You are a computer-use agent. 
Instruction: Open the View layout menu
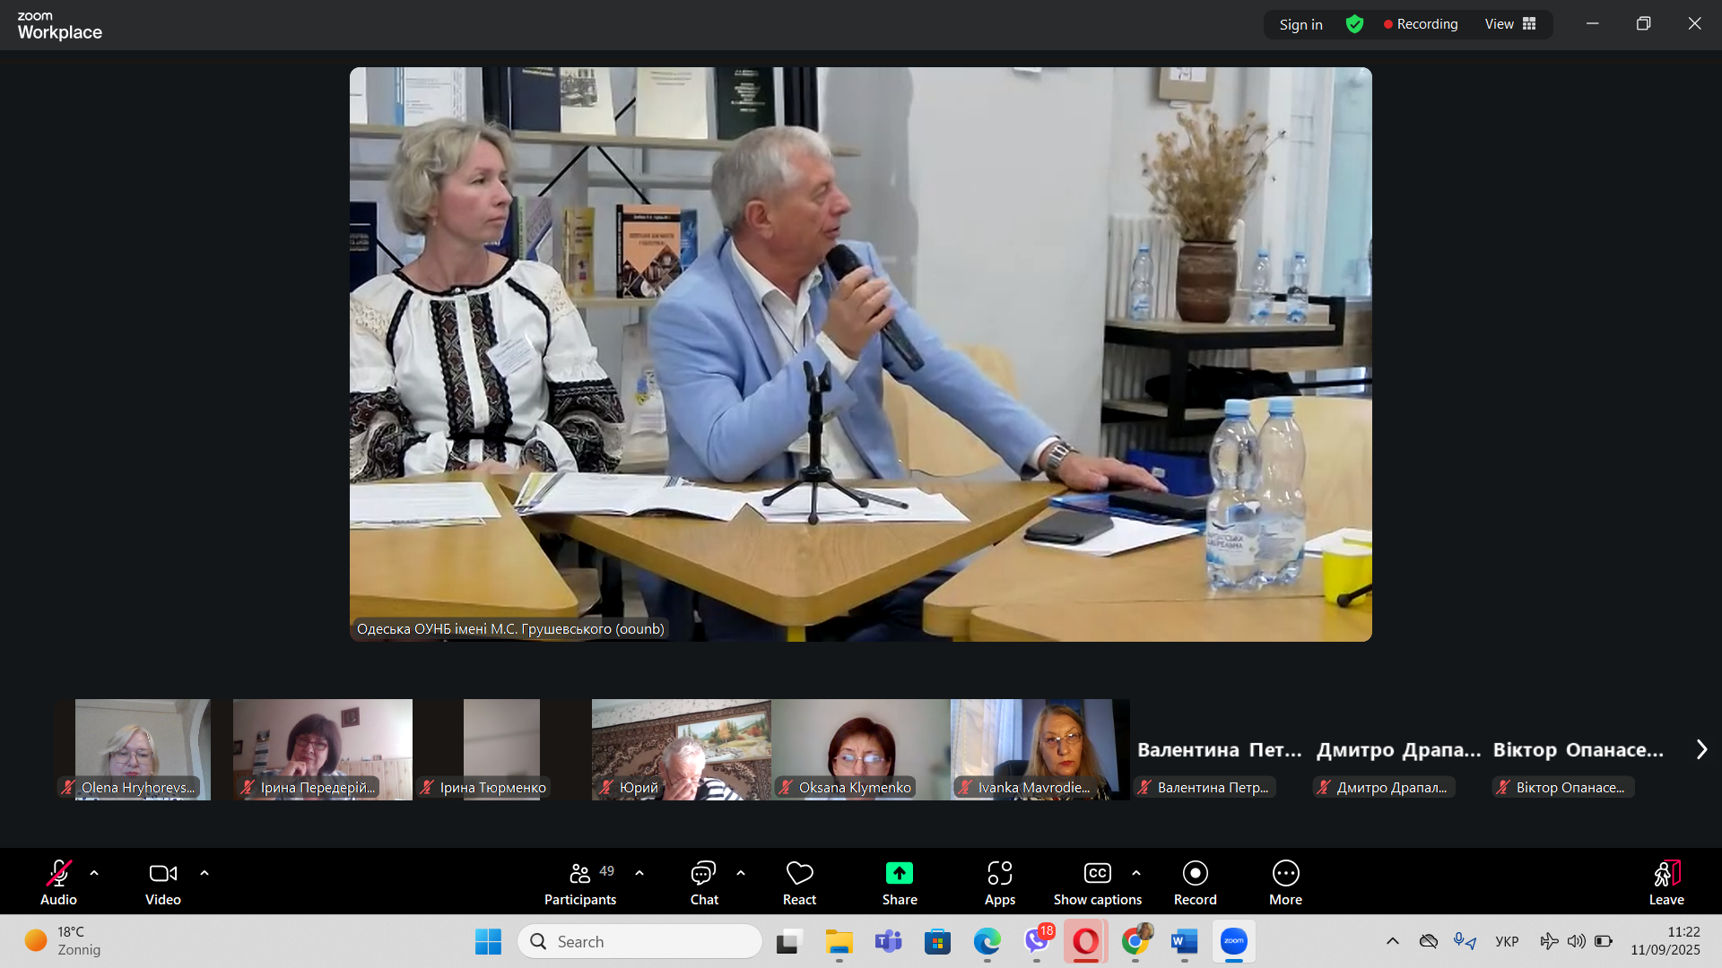[x=1510, y=24]
